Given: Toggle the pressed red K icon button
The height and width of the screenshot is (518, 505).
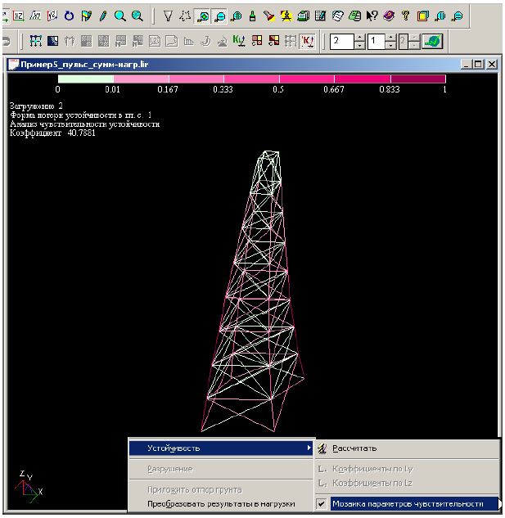Looking at the screenshot, I should tap(308, 41).
